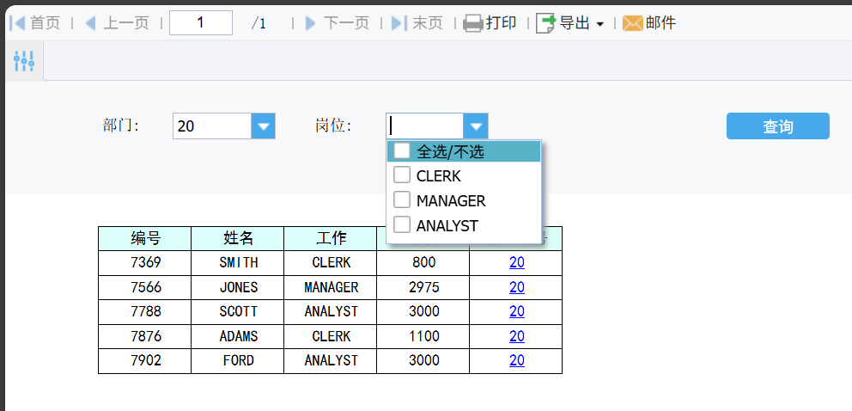Viewport: 852px width, 411px height.
Task: Open department link 20 in FORD row
Action: click(517, 360)
